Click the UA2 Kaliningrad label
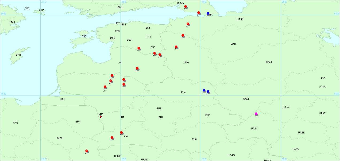340x161 pixels. 62,99
